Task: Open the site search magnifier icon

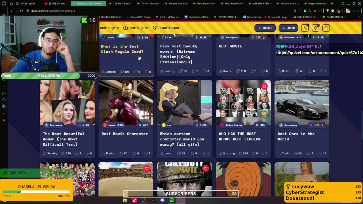Action: click(326, 28)
